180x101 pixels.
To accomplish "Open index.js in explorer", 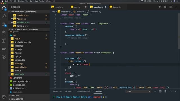I will click(18, 53).
